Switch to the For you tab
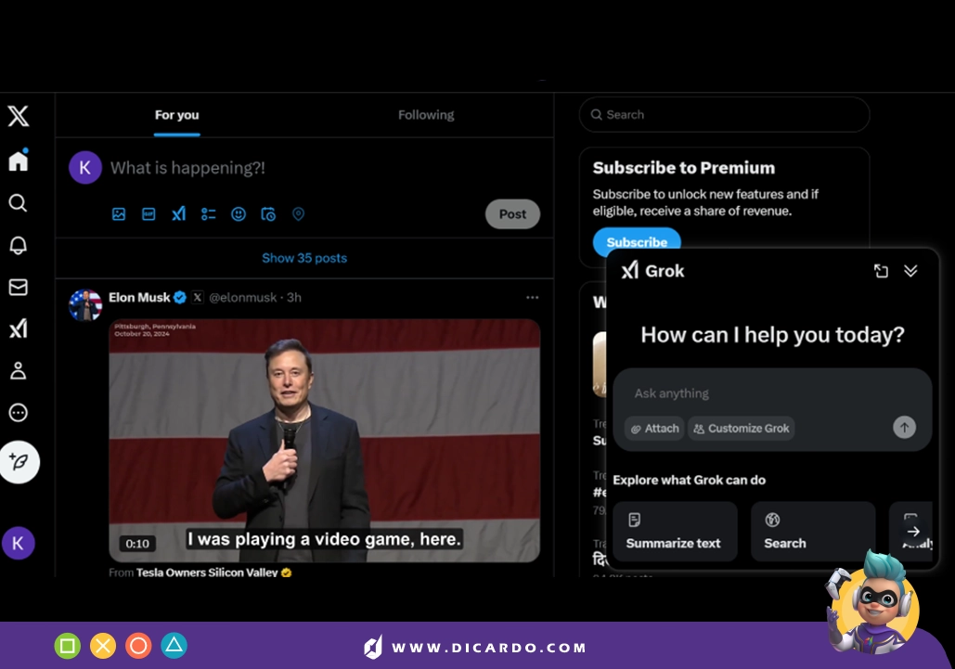The image size is (955, 669). tap(176, 115)
